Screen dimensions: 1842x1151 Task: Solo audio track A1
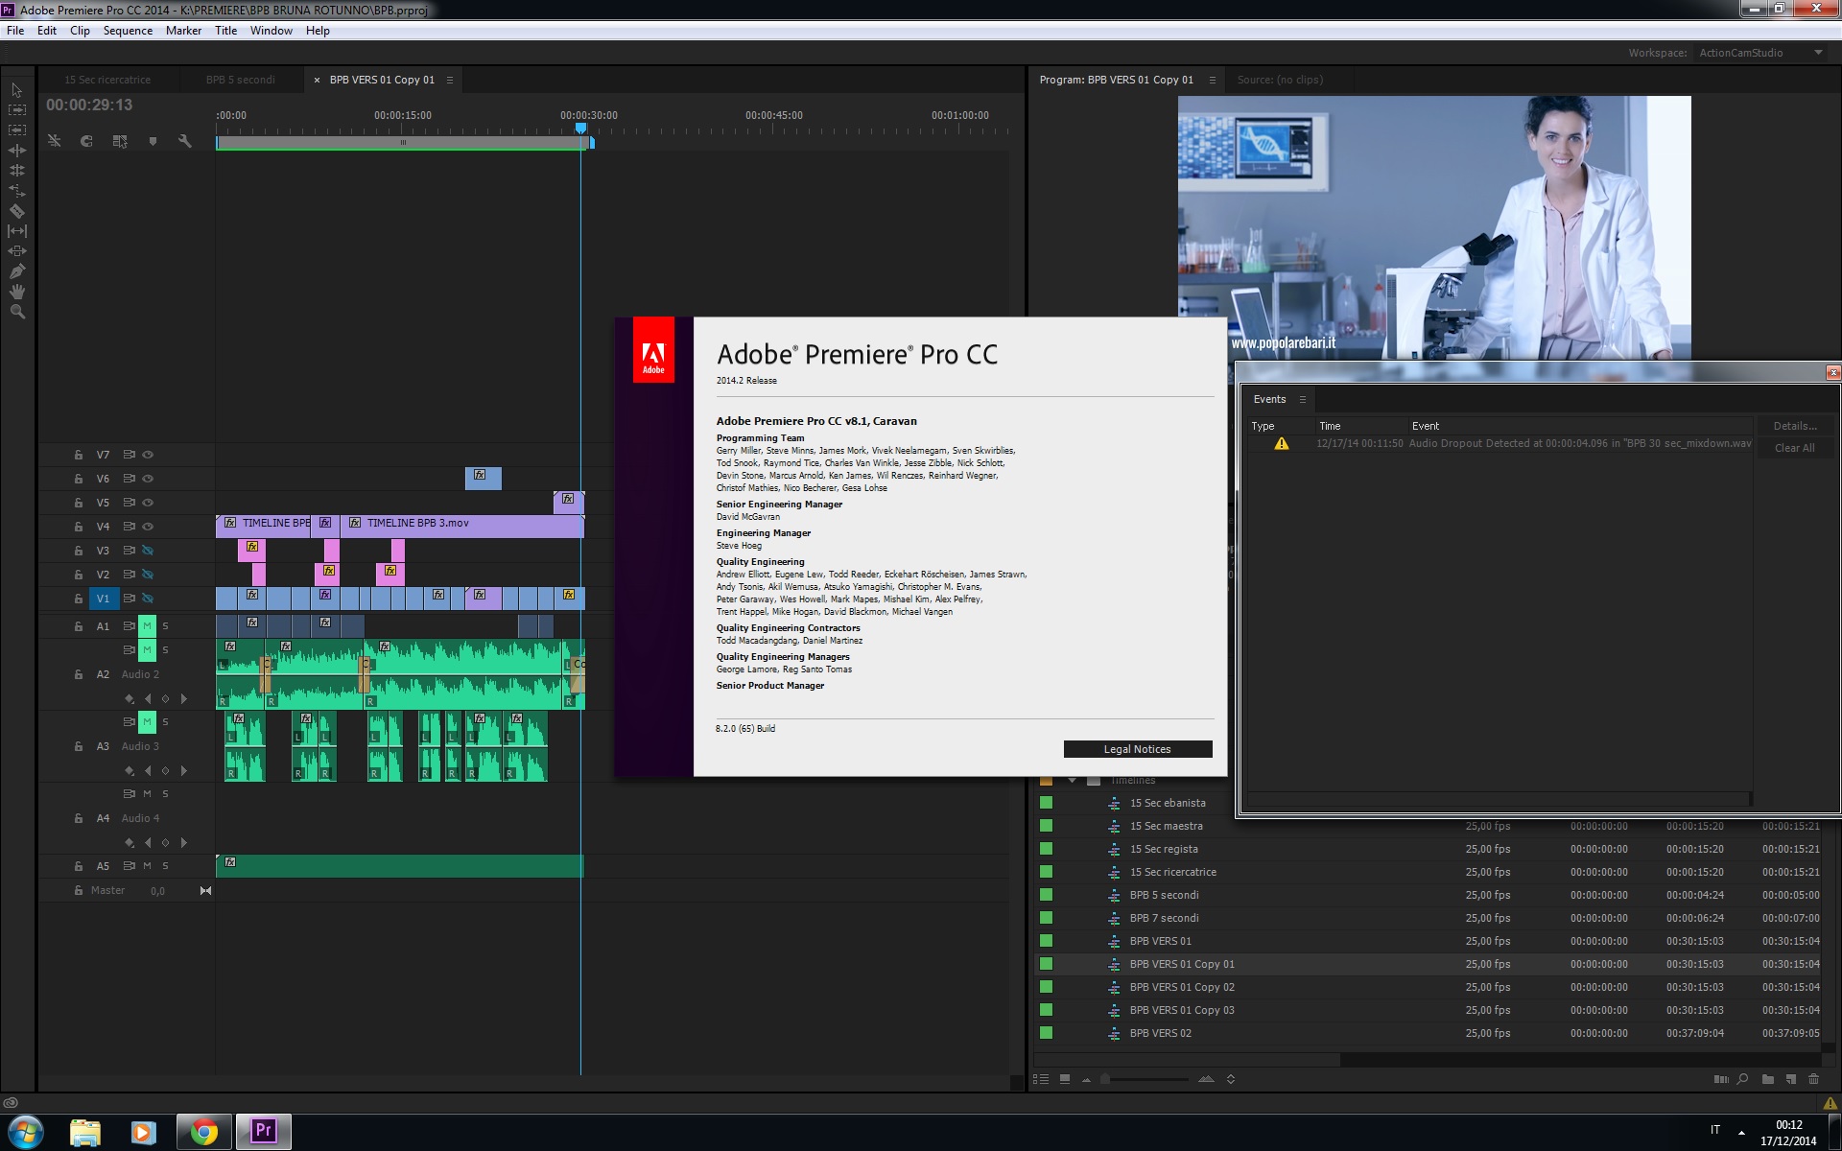pyautogui.click(x=165, y=625)
